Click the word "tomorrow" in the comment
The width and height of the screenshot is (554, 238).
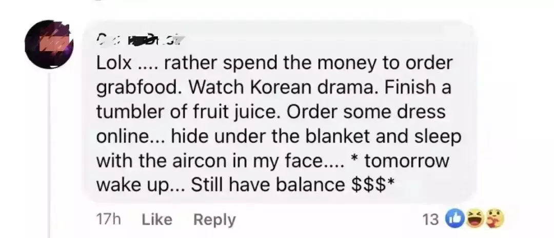coord(407,161)
